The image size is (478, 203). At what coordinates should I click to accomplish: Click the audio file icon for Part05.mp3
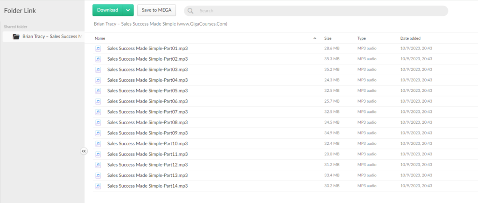click(x=98, y=91)
